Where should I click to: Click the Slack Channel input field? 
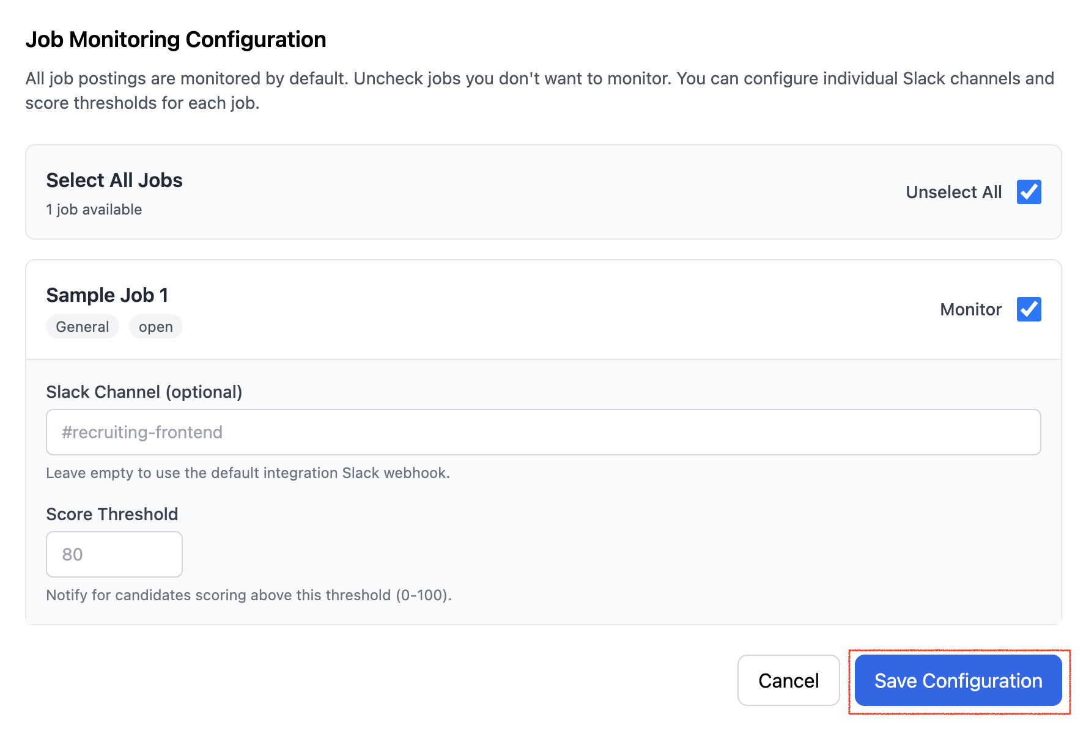[x=543, y=432]
